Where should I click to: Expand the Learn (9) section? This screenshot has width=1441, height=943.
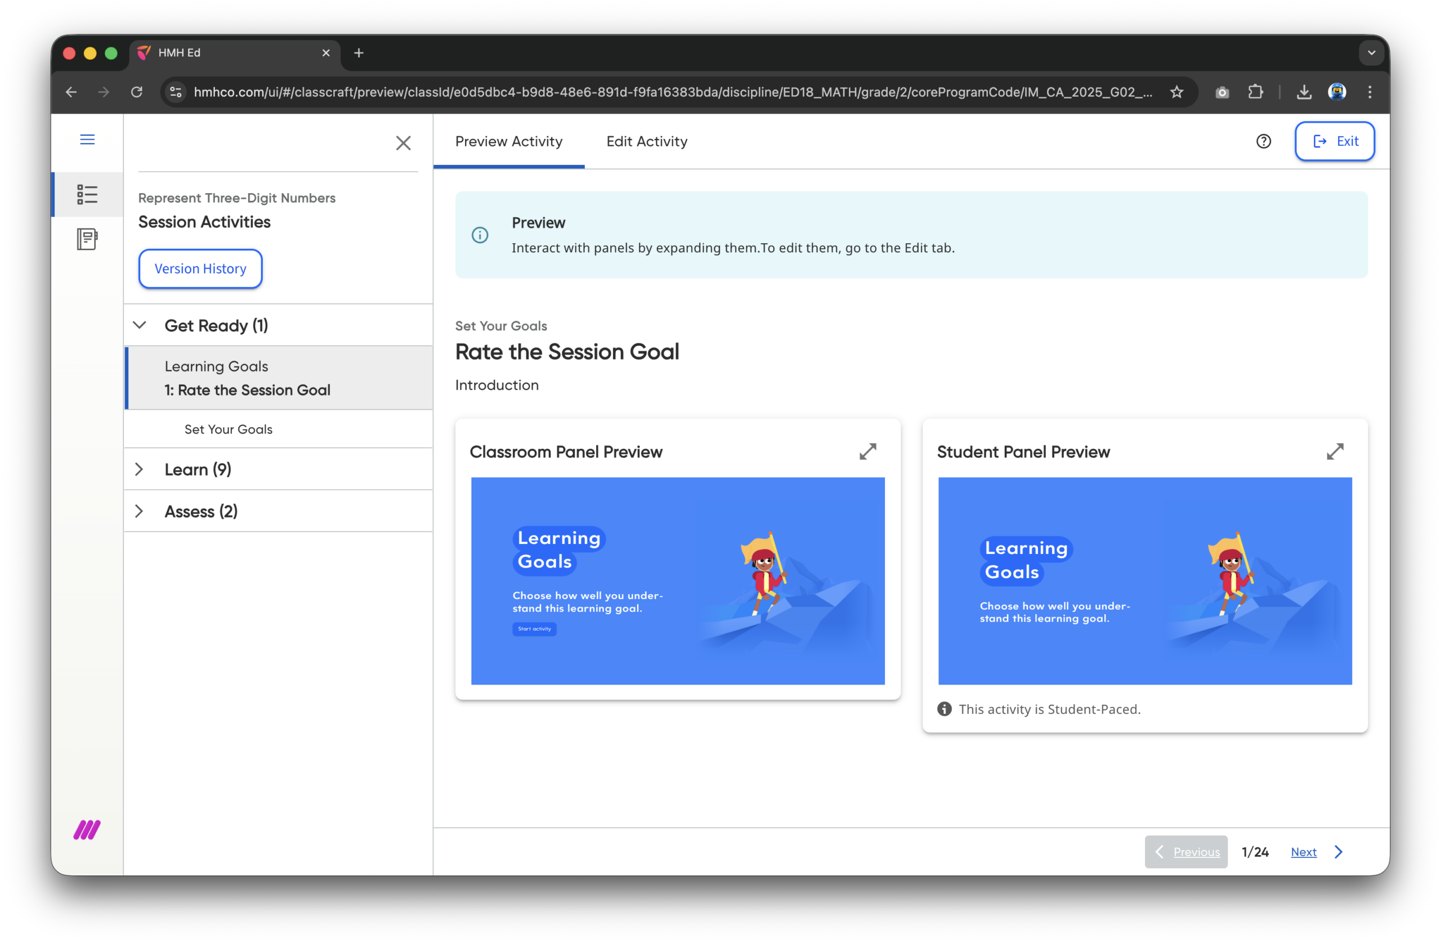click(139, 470)
